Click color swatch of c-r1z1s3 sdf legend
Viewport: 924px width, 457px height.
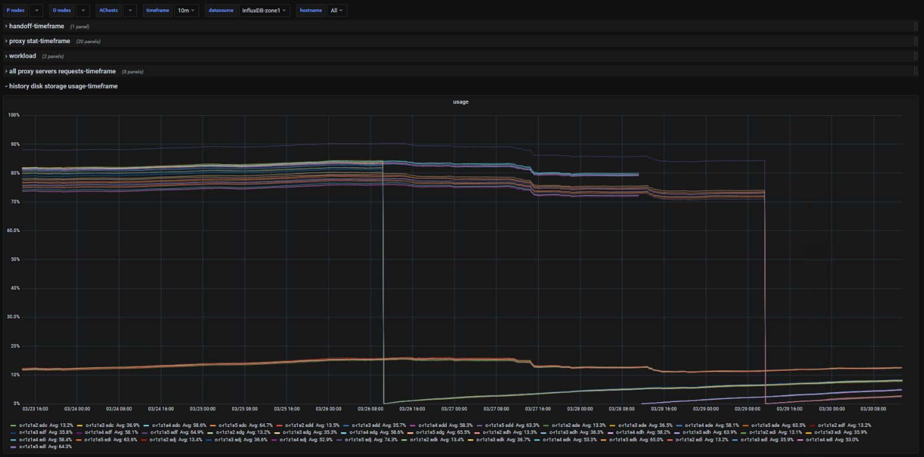14,432
